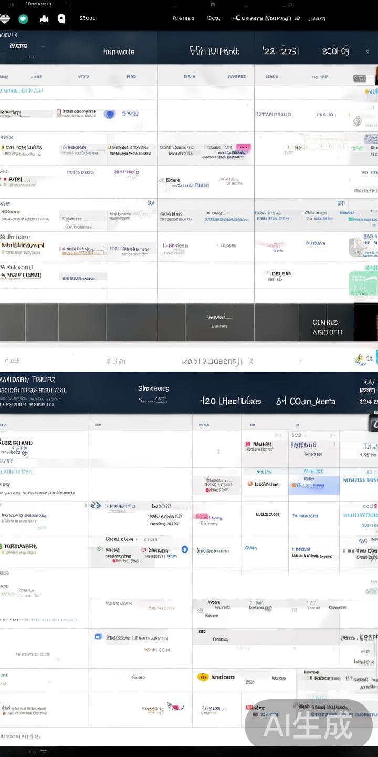378x757 pixels.
Task: Click the 'Slrokfaoog' header label in lower section
Action: [x=153, y=388]
